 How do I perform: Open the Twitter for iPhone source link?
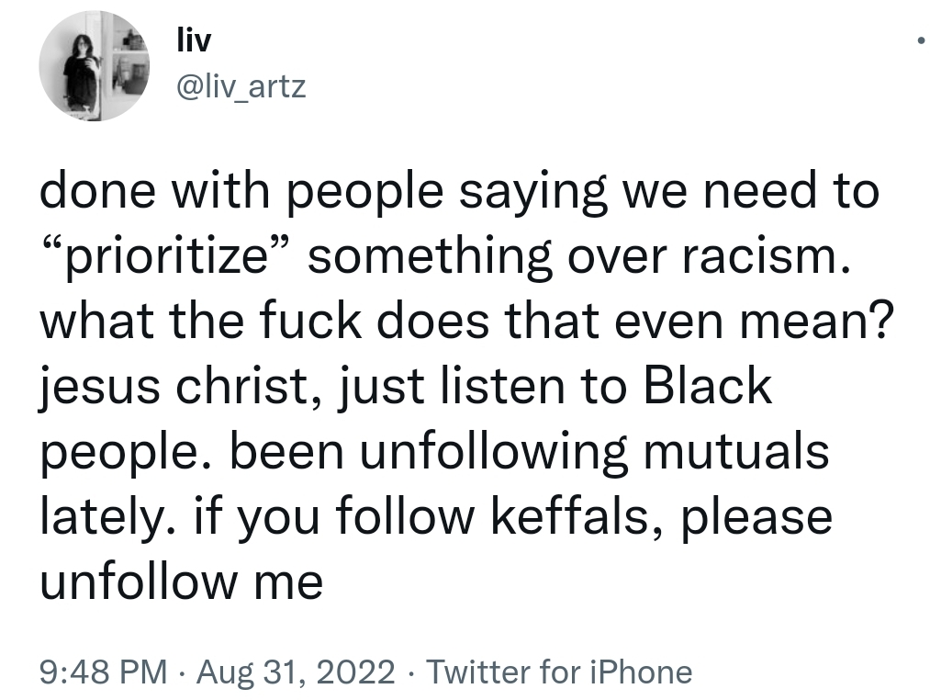point(559,672)
